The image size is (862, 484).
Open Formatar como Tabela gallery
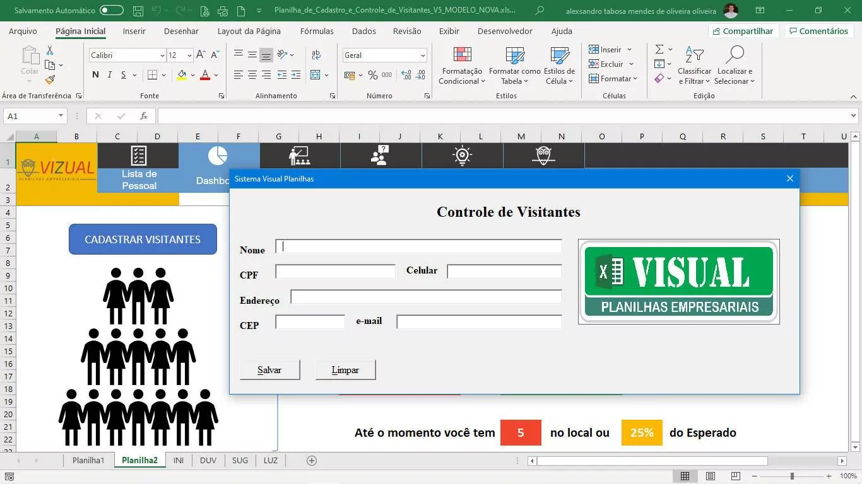pos(514,66)
